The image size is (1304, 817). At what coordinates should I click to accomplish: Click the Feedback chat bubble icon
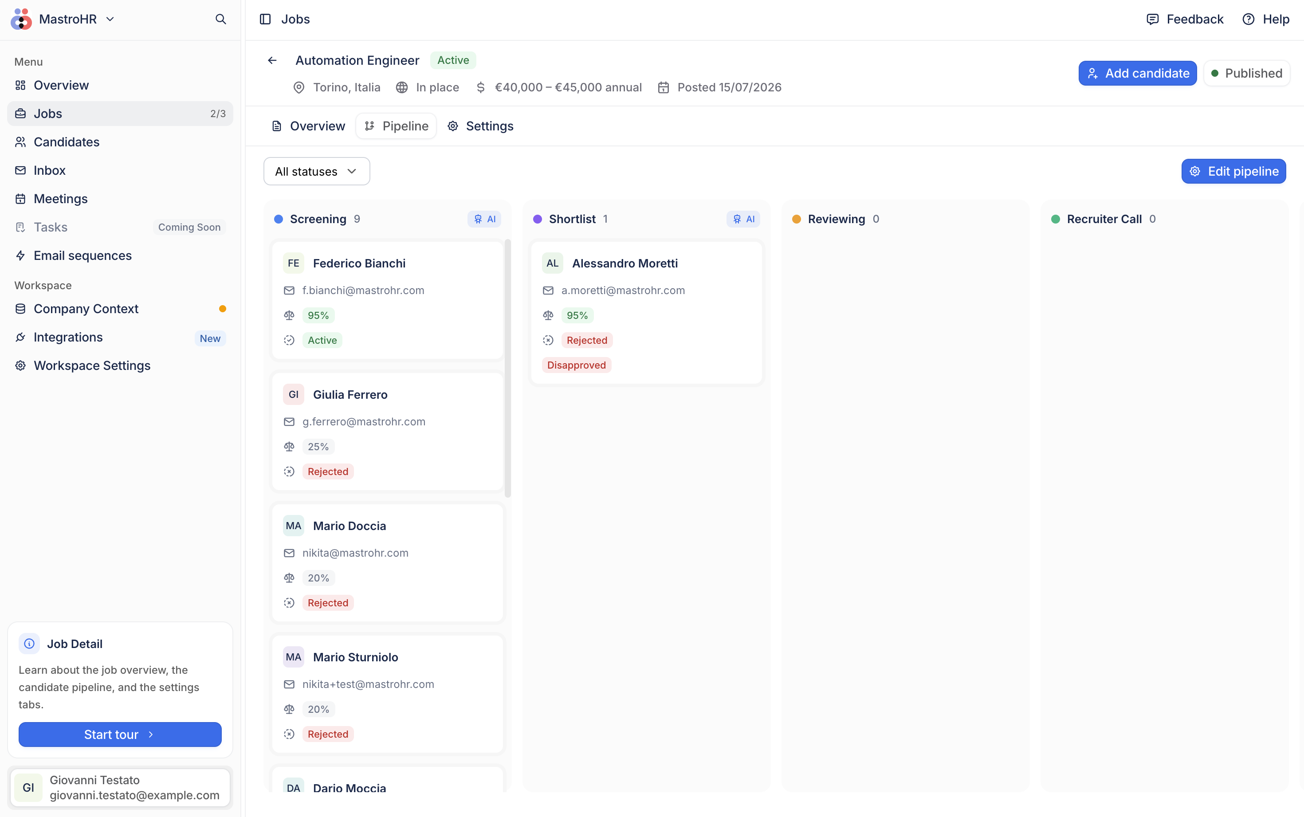pos(1152,20)
